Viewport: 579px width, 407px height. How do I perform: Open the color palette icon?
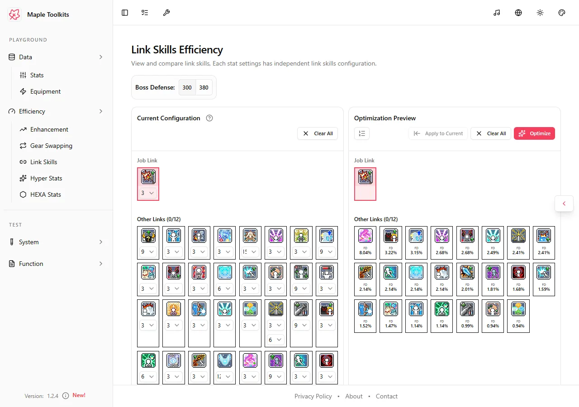[562, 13]
